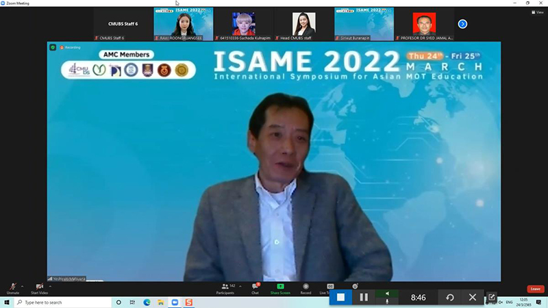Open File Explorer from taskbar
Image resolution: width=548 pixels, height=308 pixels.
tap(161, 302)
